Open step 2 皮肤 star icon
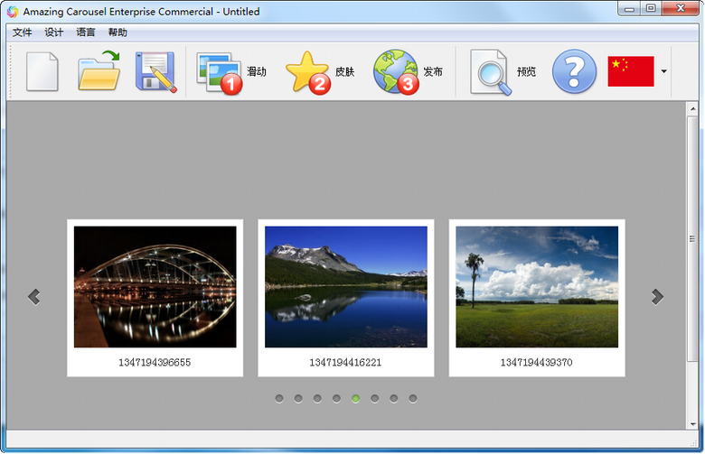 coord(308,72)
